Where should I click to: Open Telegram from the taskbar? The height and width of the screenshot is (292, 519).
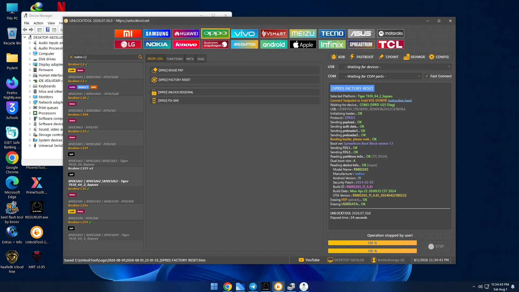click(253, 286)
